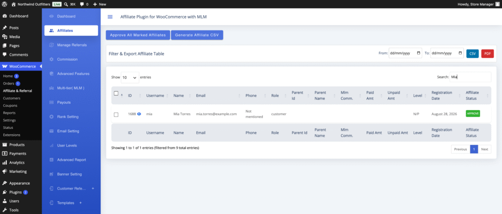
Task: Open WooCommerce Coupons submenu
Action: coord(10,106)
